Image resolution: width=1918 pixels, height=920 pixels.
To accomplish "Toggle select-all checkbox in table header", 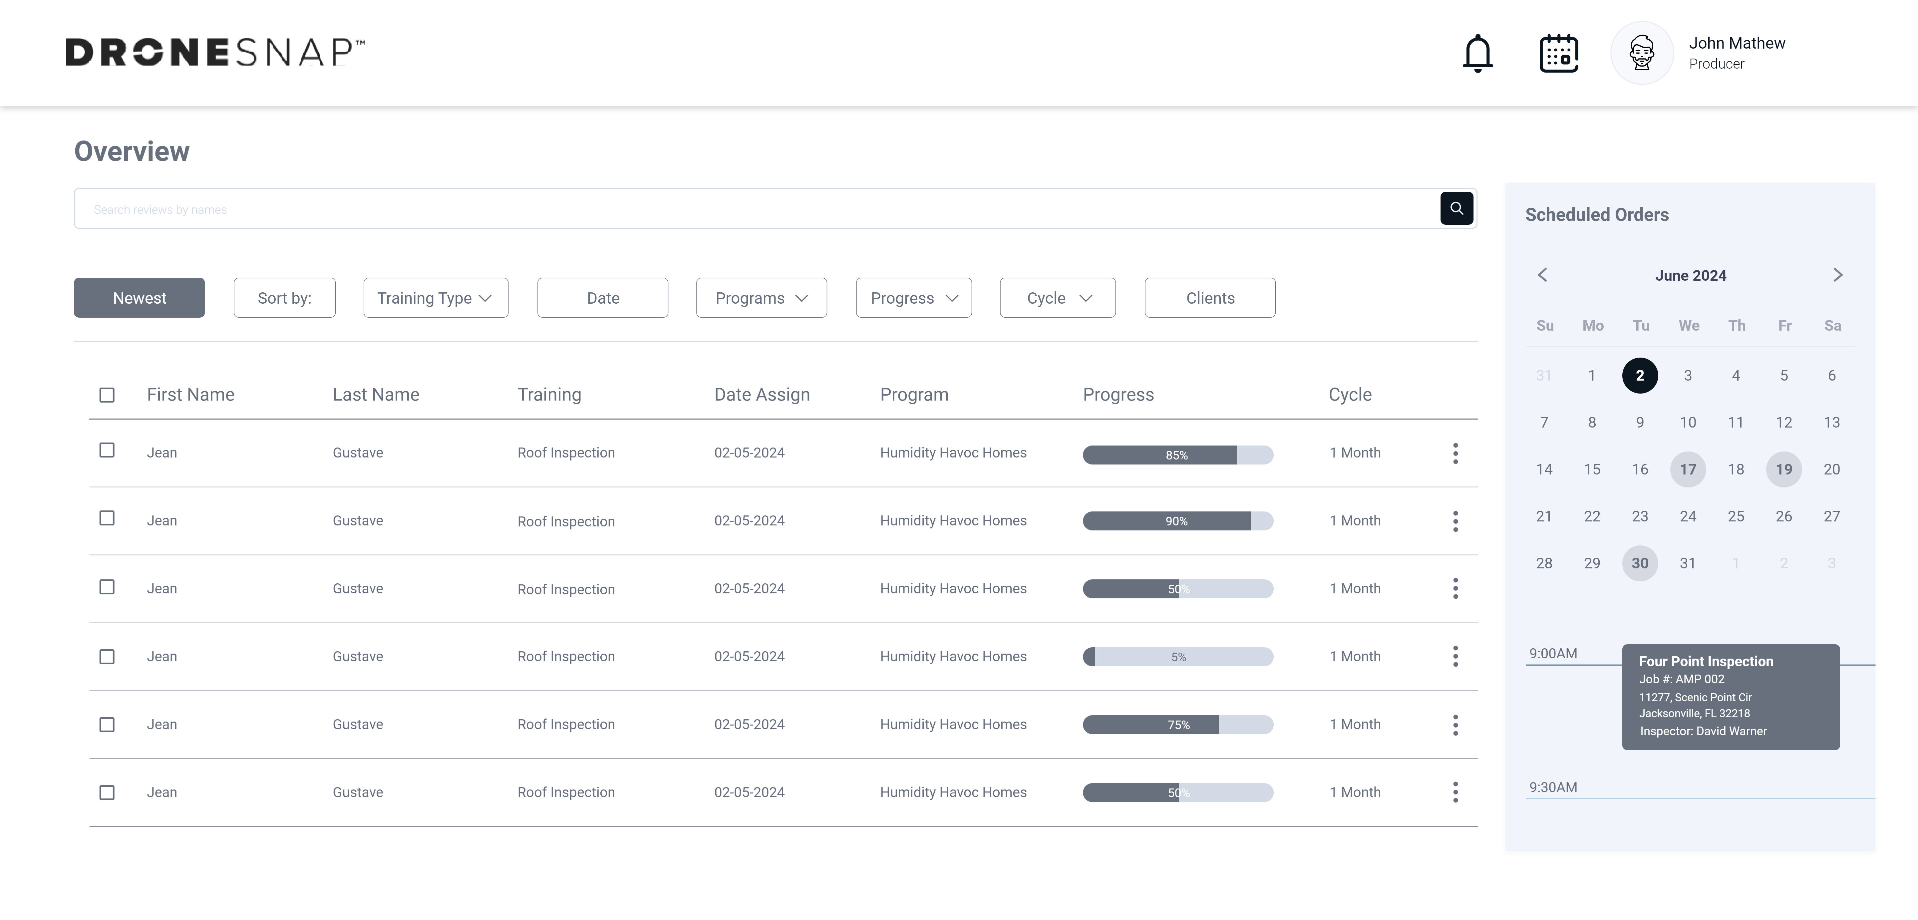I will coord(107,395).
